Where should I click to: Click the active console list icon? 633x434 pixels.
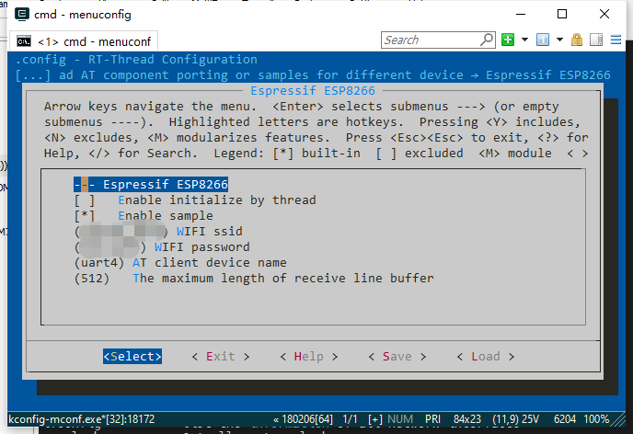coord(543,40)
